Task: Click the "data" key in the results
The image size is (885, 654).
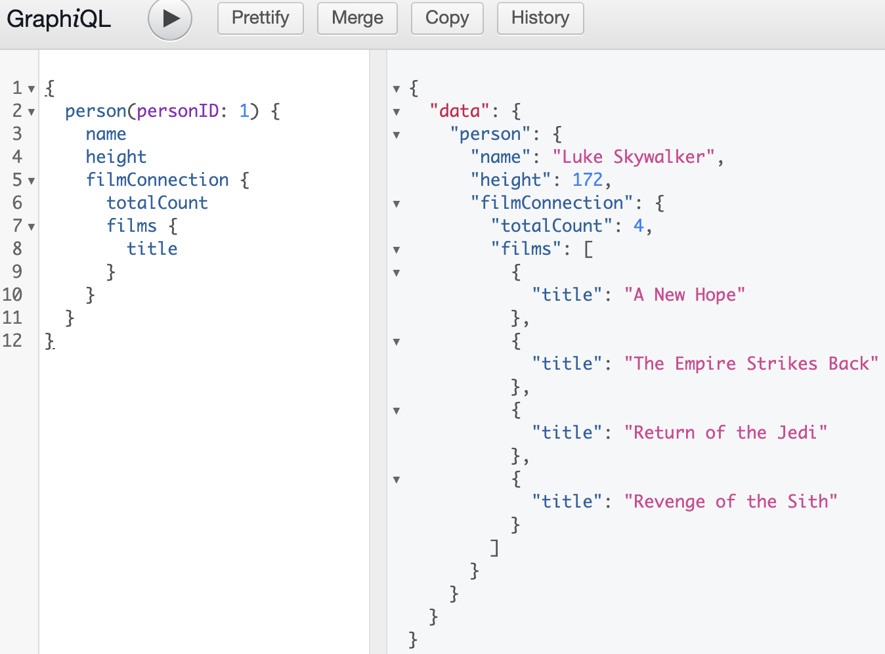Action: click(460, 111)
